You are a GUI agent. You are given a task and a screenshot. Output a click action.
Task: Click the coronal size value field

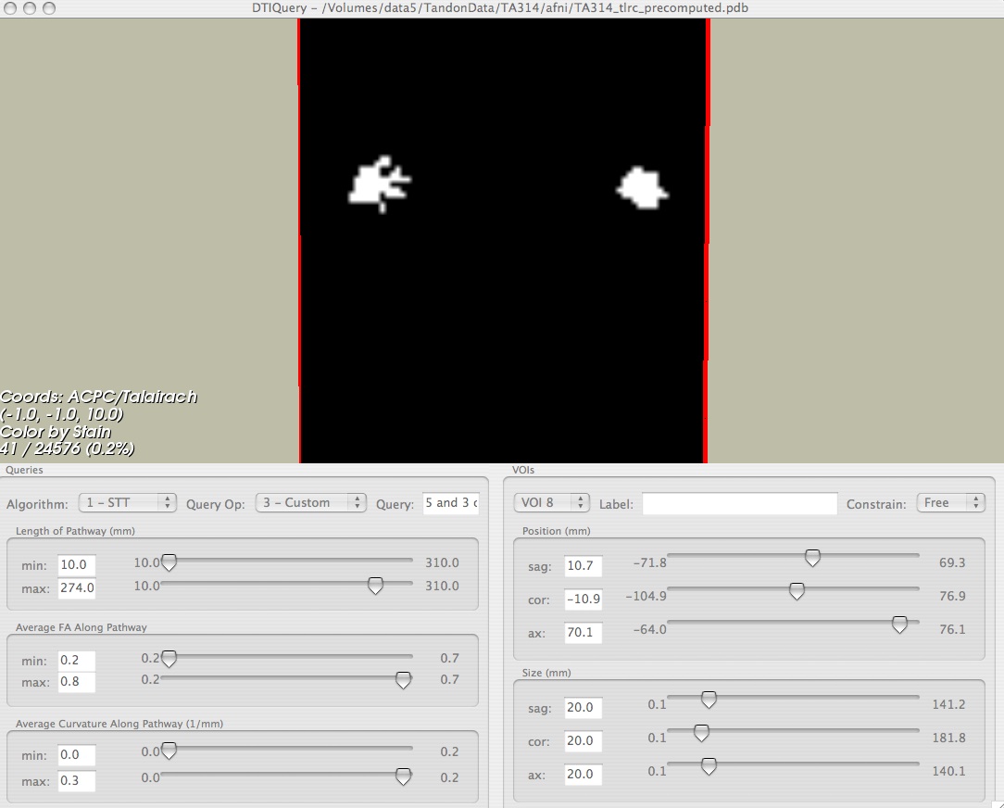coord(584,741)
